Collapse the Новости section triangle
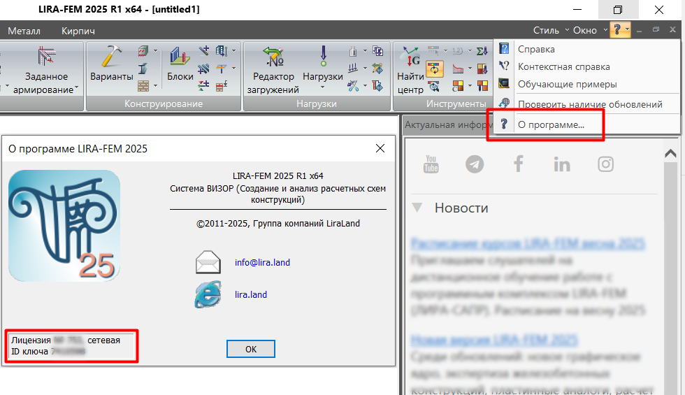The width and height of the screenshot is (685, 395). [417, 208]
